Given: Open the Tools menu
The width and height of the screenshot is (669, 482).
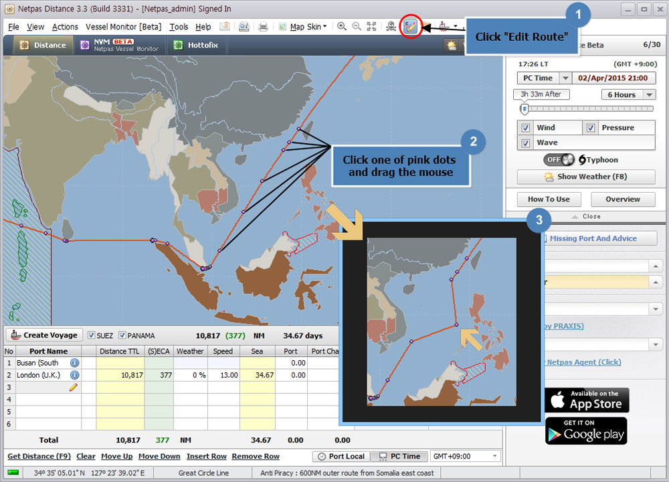Looking at the screenshot, I should (179, 27).
